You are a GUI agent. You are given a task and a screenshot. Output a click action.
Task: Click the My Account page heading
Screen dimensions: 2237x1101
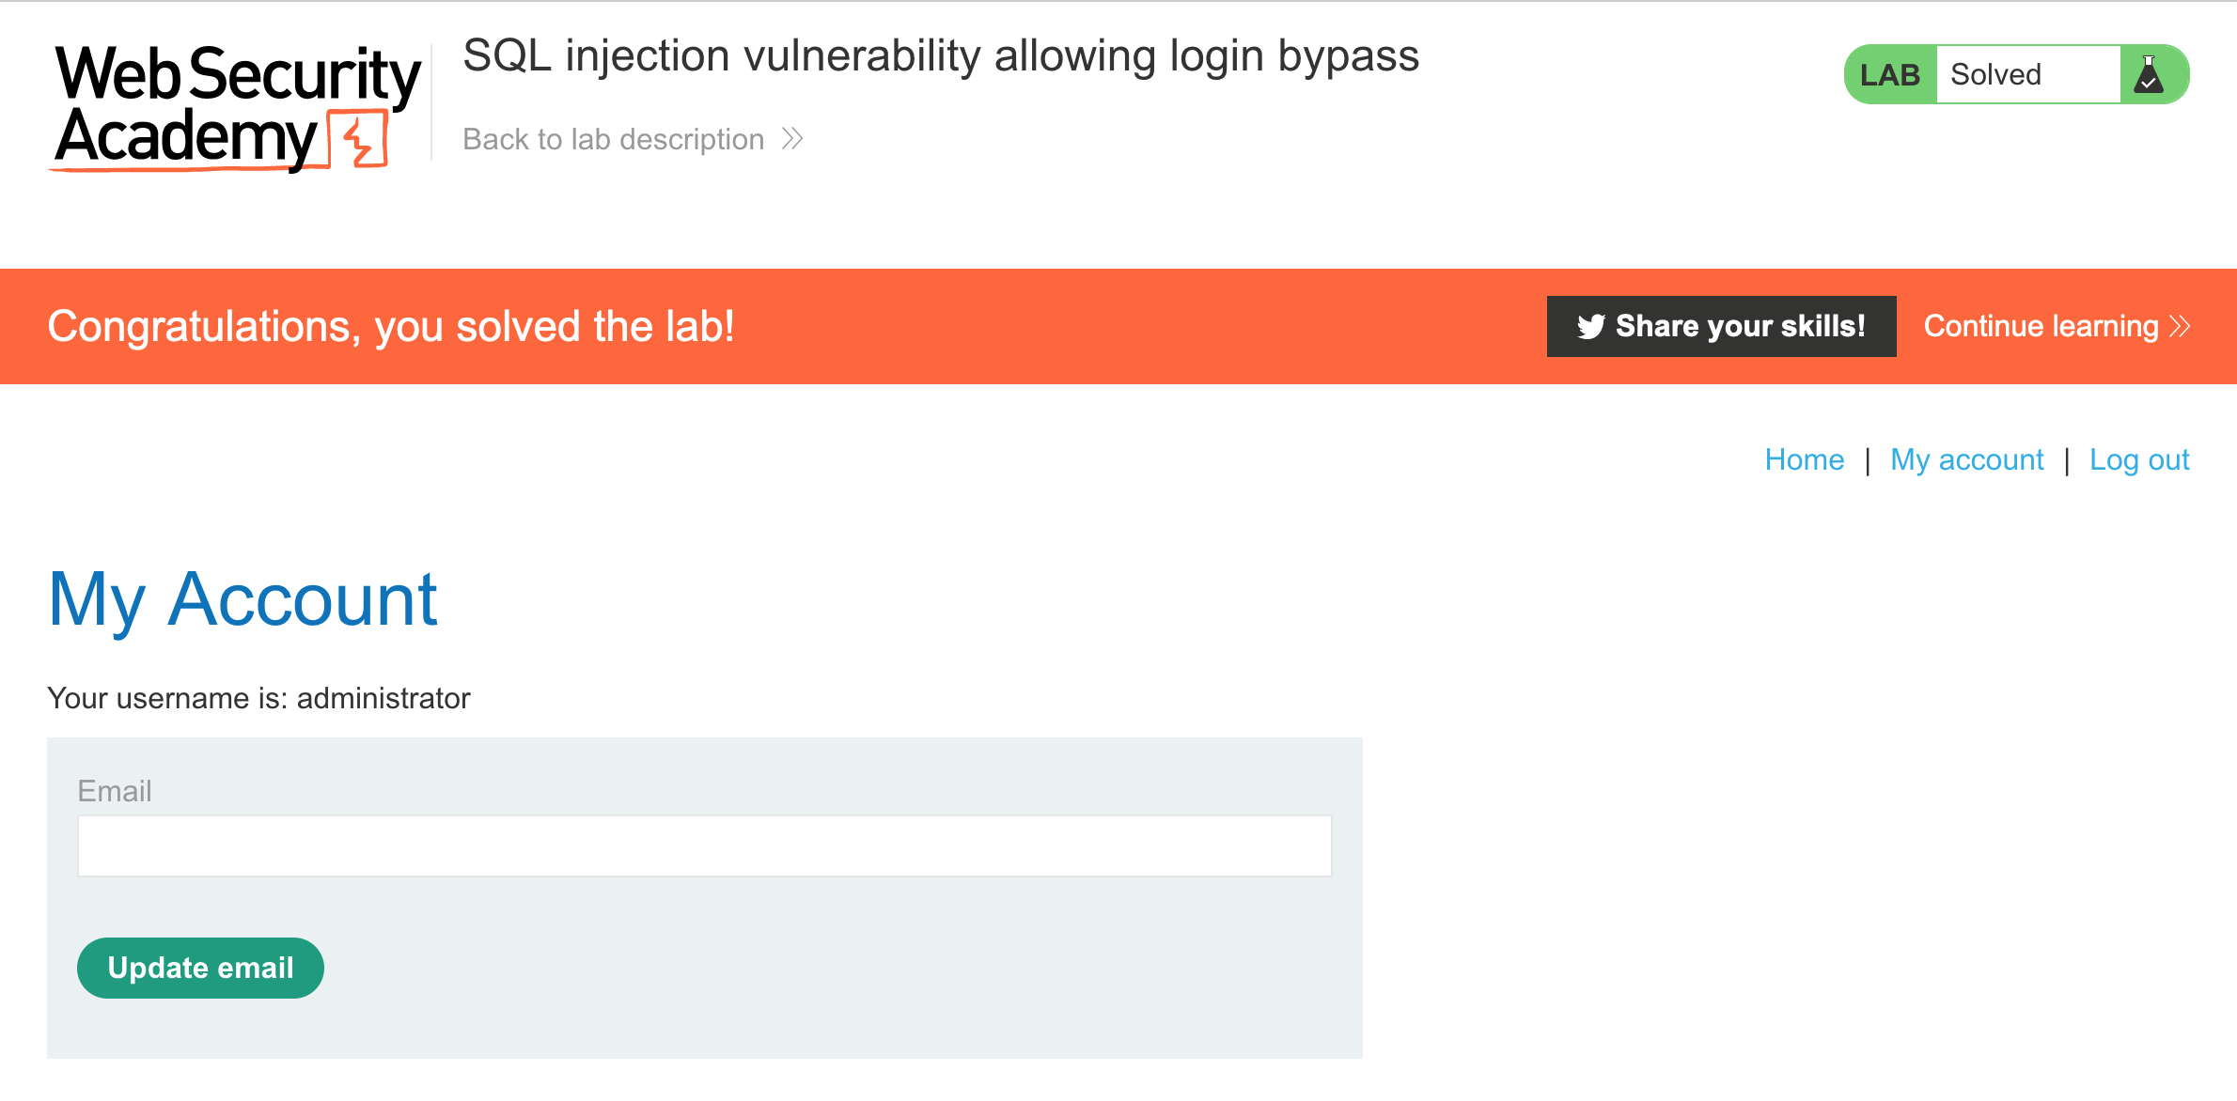pos(242,599)
